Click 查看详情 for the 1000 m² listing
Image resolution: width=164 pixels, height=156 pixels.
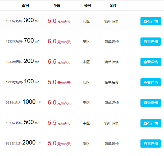[x=150, y=103]
